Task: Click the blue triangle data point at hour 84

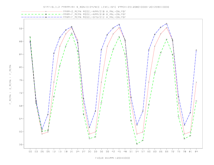Action: (x=196, y=50)
